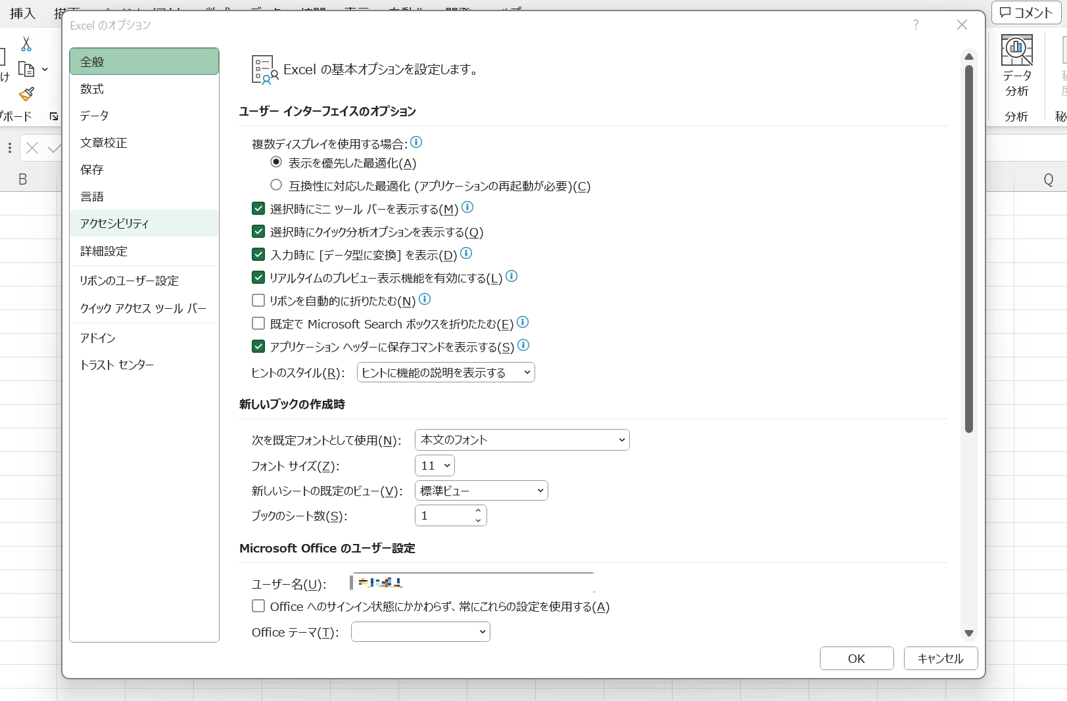
Task: Close the Excel Options dialog
Action: tap(962, 25)
